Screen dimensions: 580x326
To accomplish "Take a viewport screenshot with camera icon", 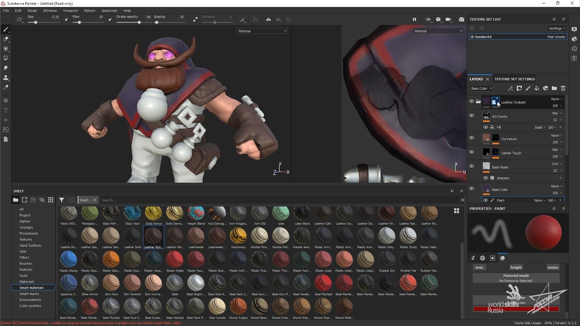I will point(462,19).
